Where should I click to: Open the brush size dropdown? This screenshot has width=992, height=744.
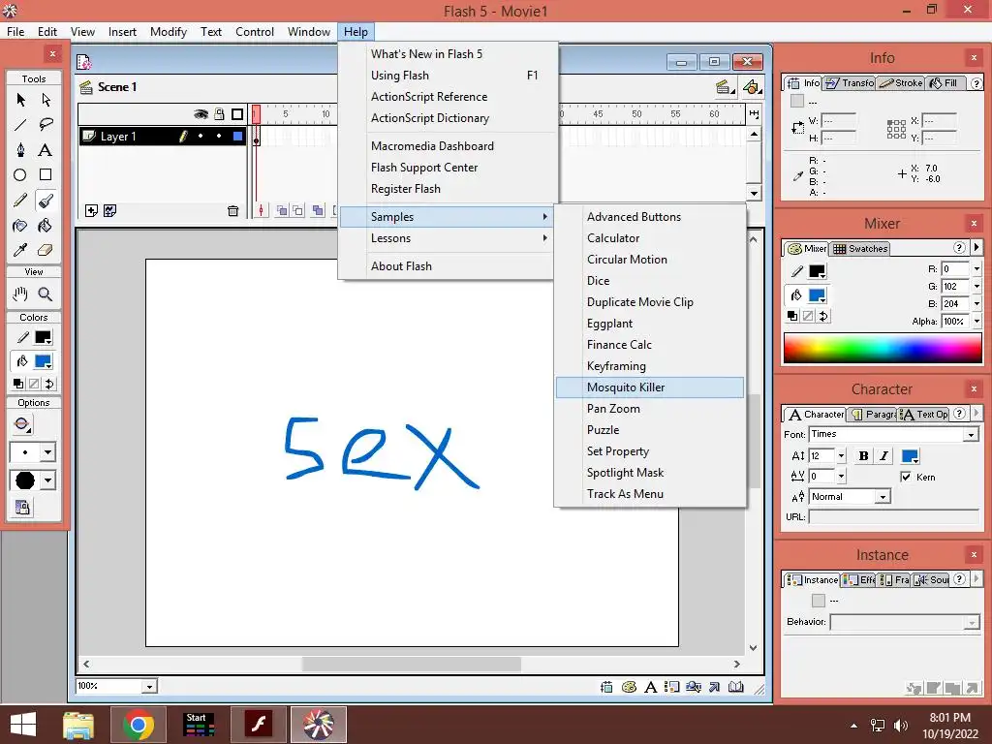point(47,452)
